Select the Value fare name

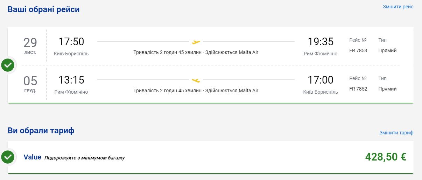click(32, 157)
